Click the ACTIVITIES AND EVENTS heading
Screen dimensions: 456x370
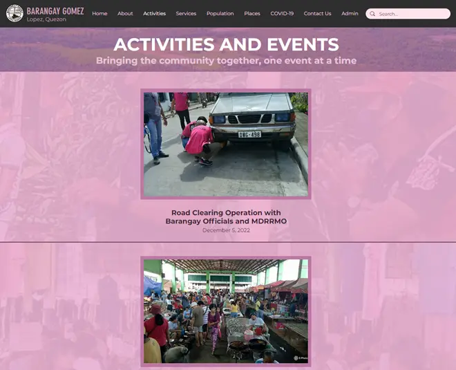click(226, 45)
